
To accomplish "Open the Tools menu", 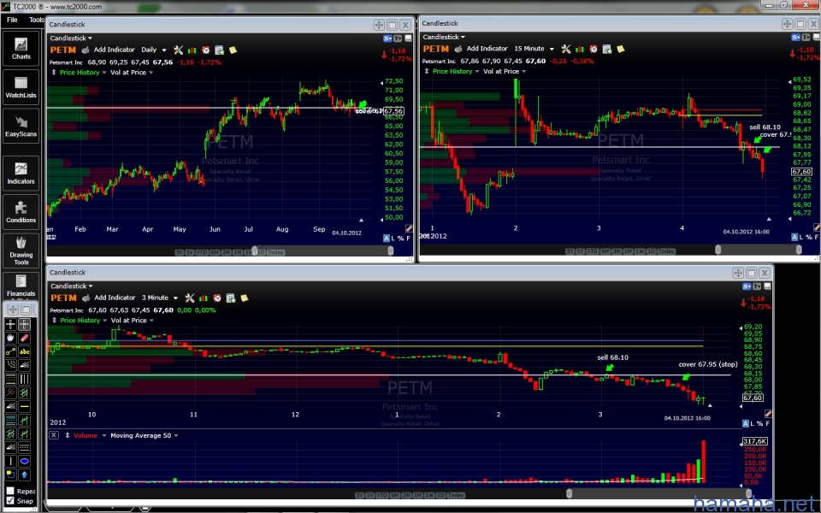I will (x=36, y=20).
